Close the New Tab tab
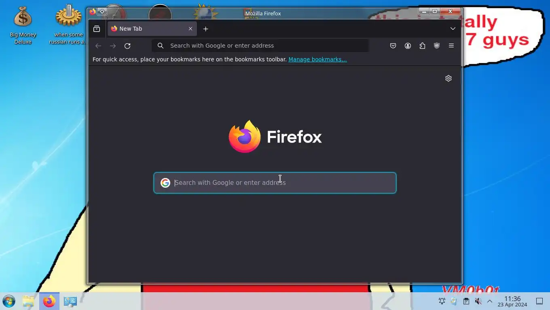The image size is (550, 310). click(x=190, y=29)
